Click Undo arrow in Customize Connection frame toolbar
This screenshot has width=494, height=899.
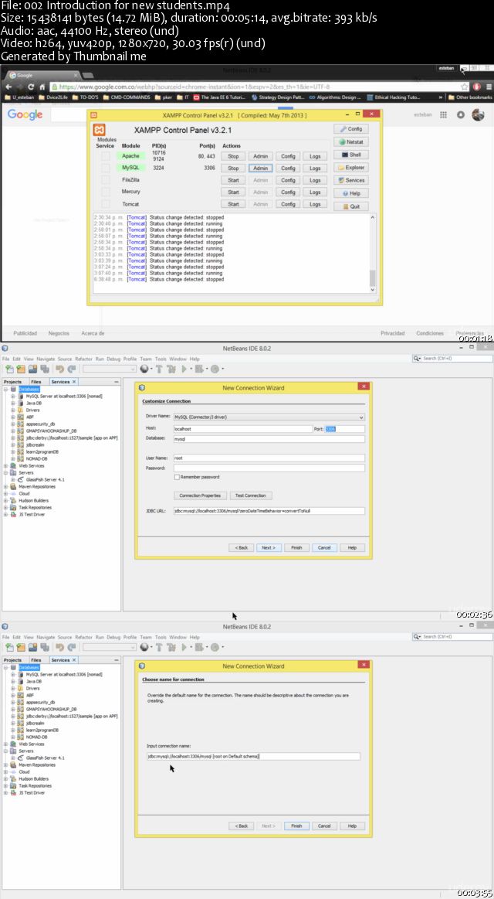pos(60,369)
